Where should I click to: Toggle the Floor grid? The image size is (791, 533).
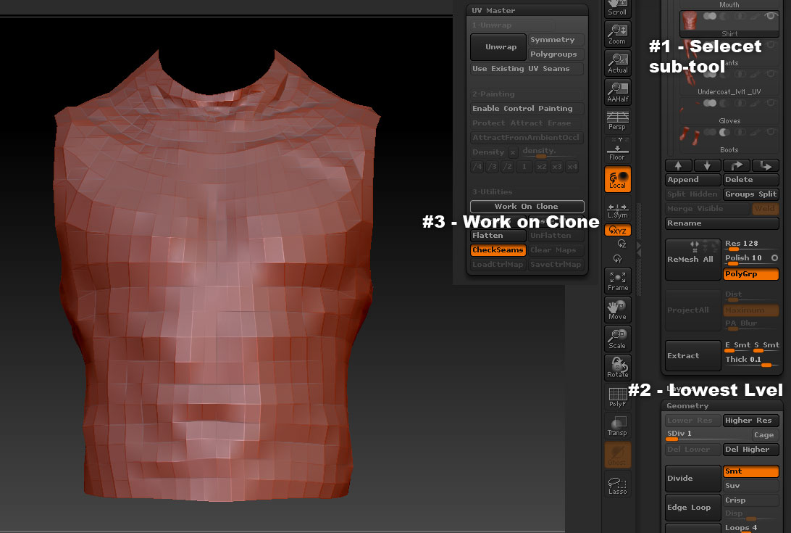coord(617,149)
